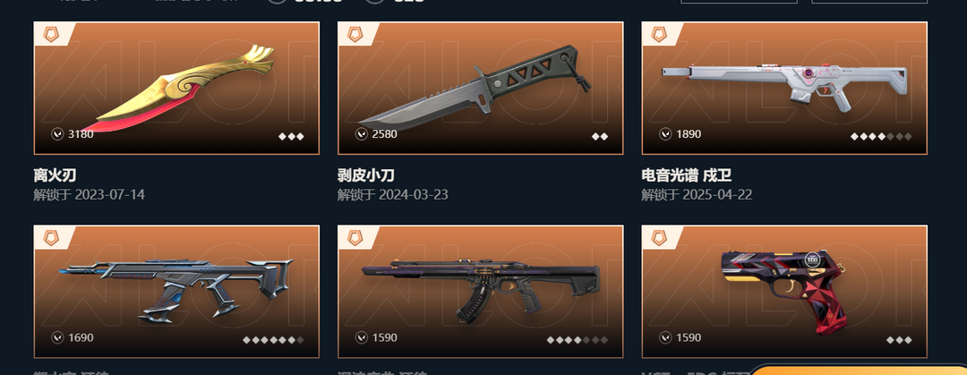This screenshot has width=967, height=375.
Task: Click the corner badge on 剥皮小刀 card
Action: click(x=355, y=35)
